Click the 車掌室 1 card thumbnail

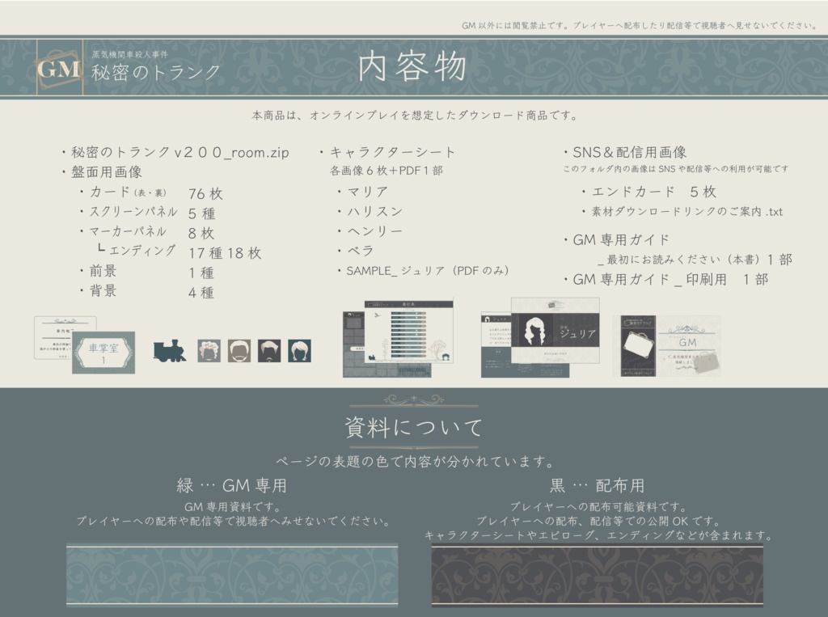click(103, 353)
